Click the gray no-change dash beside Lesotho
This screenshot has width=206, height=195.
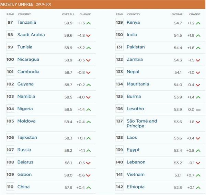tap(198, 110)
